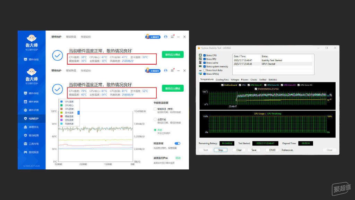
Task: Switch to the Cooling Fans tab
Action: (222, 80)
